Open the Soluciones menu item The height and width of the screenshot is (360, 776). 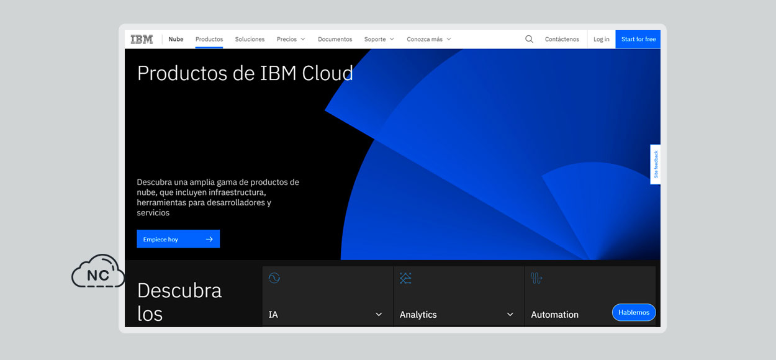(250, 39)
